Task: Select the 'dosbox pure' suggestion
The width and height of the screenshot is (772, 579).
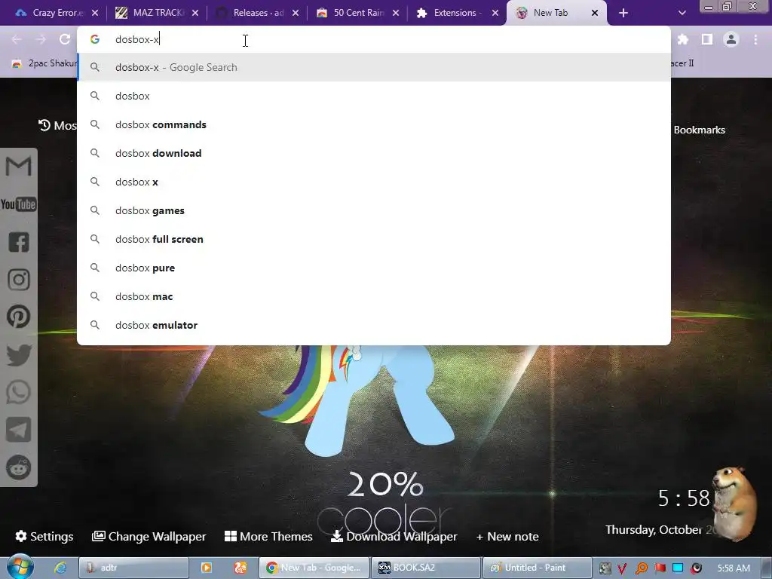Action: tap(374, 268)
